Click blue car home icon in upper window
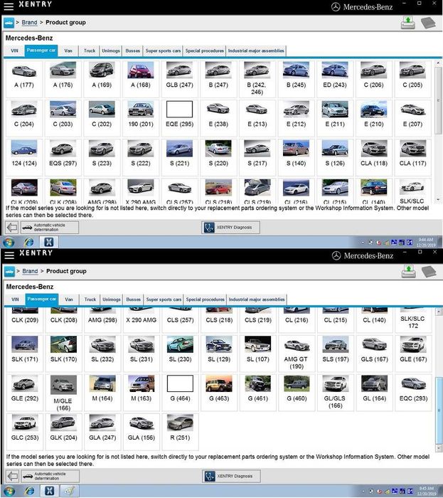 pos(9,23)
